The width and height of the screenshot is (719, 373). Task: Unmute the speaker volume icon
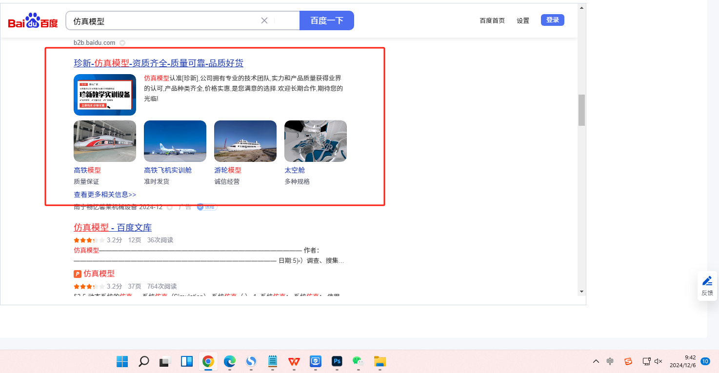tap(658, 361)
